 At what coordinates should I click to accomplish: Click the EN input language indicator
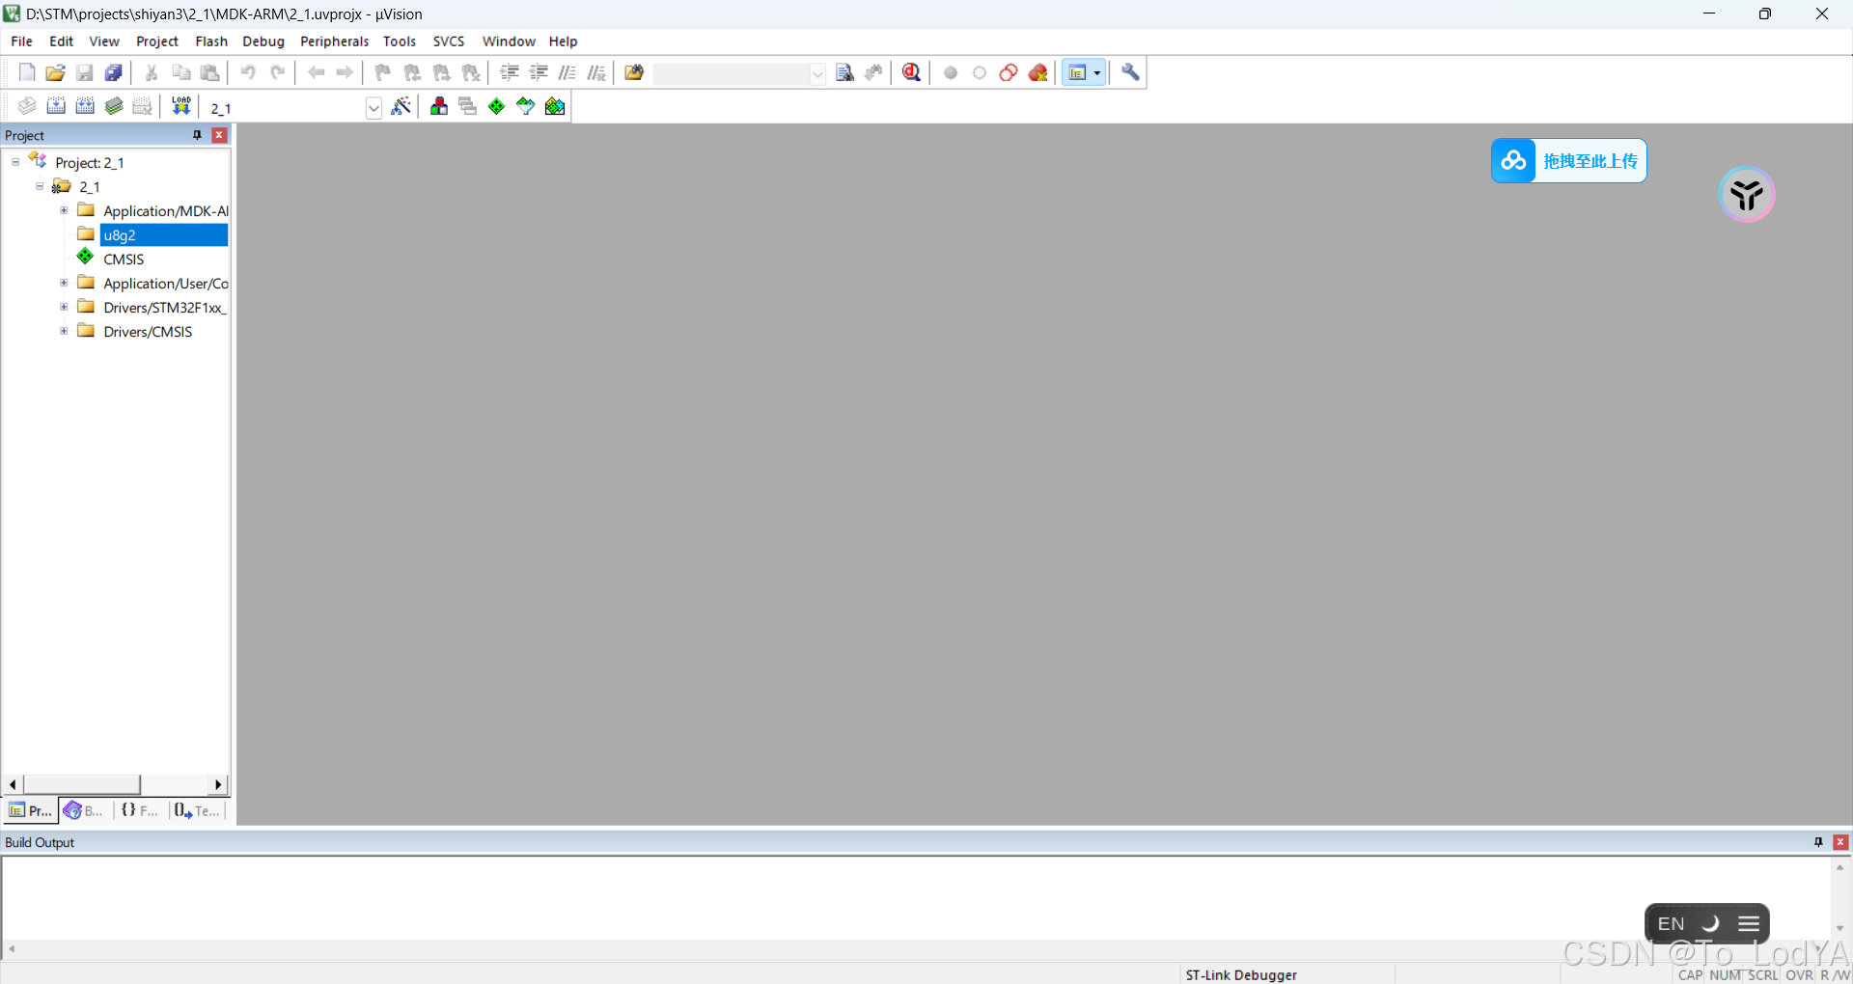click(x=1671, y=924)
